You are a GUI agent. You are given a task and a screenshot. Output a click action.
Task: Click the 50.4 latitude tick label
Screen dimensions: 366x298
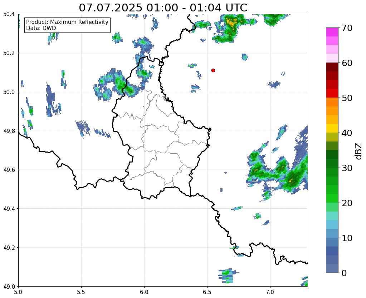click(x=9, y=14)
